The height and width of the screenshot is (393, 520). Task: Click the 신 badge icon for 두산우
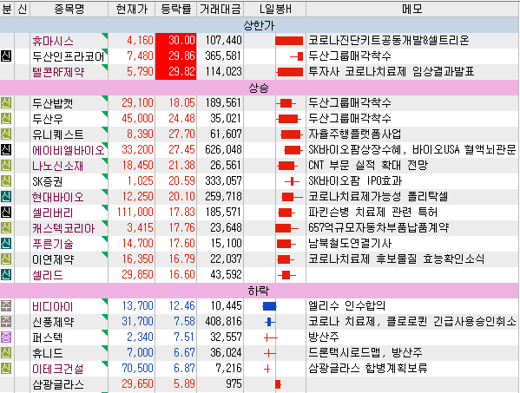(x=6, y=119)
